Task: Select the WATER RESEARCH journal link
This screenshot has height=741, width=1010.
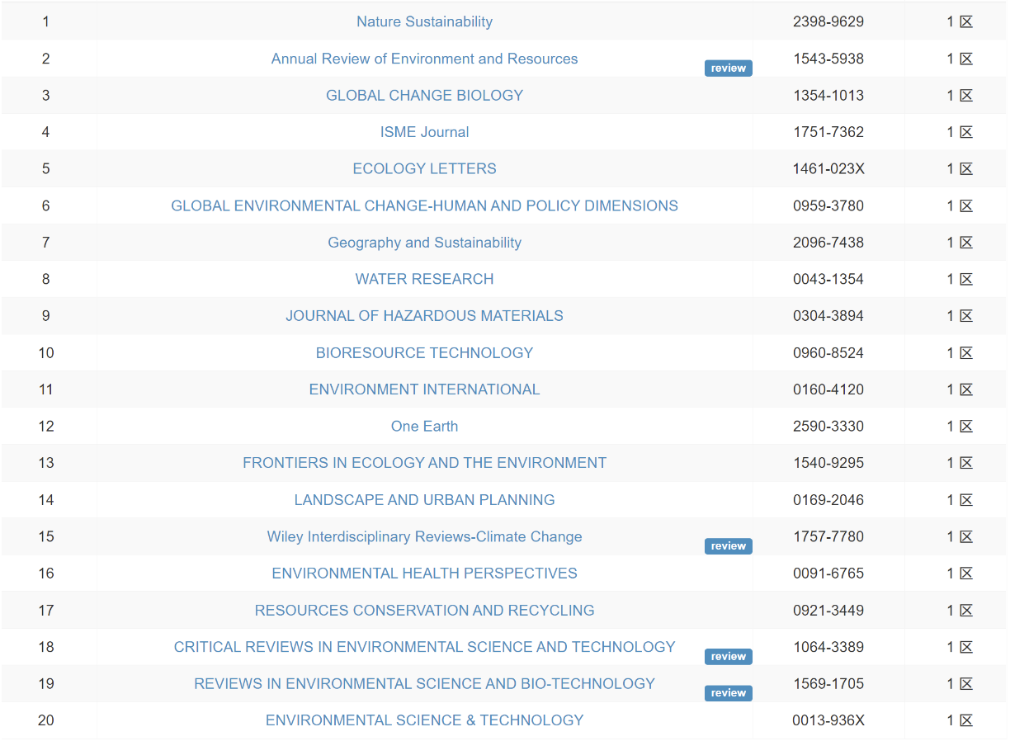Action: point(424,279)
